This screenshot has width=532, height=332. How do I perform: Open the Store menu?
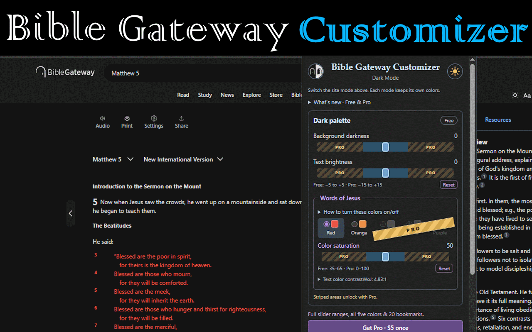click(276, 95)
